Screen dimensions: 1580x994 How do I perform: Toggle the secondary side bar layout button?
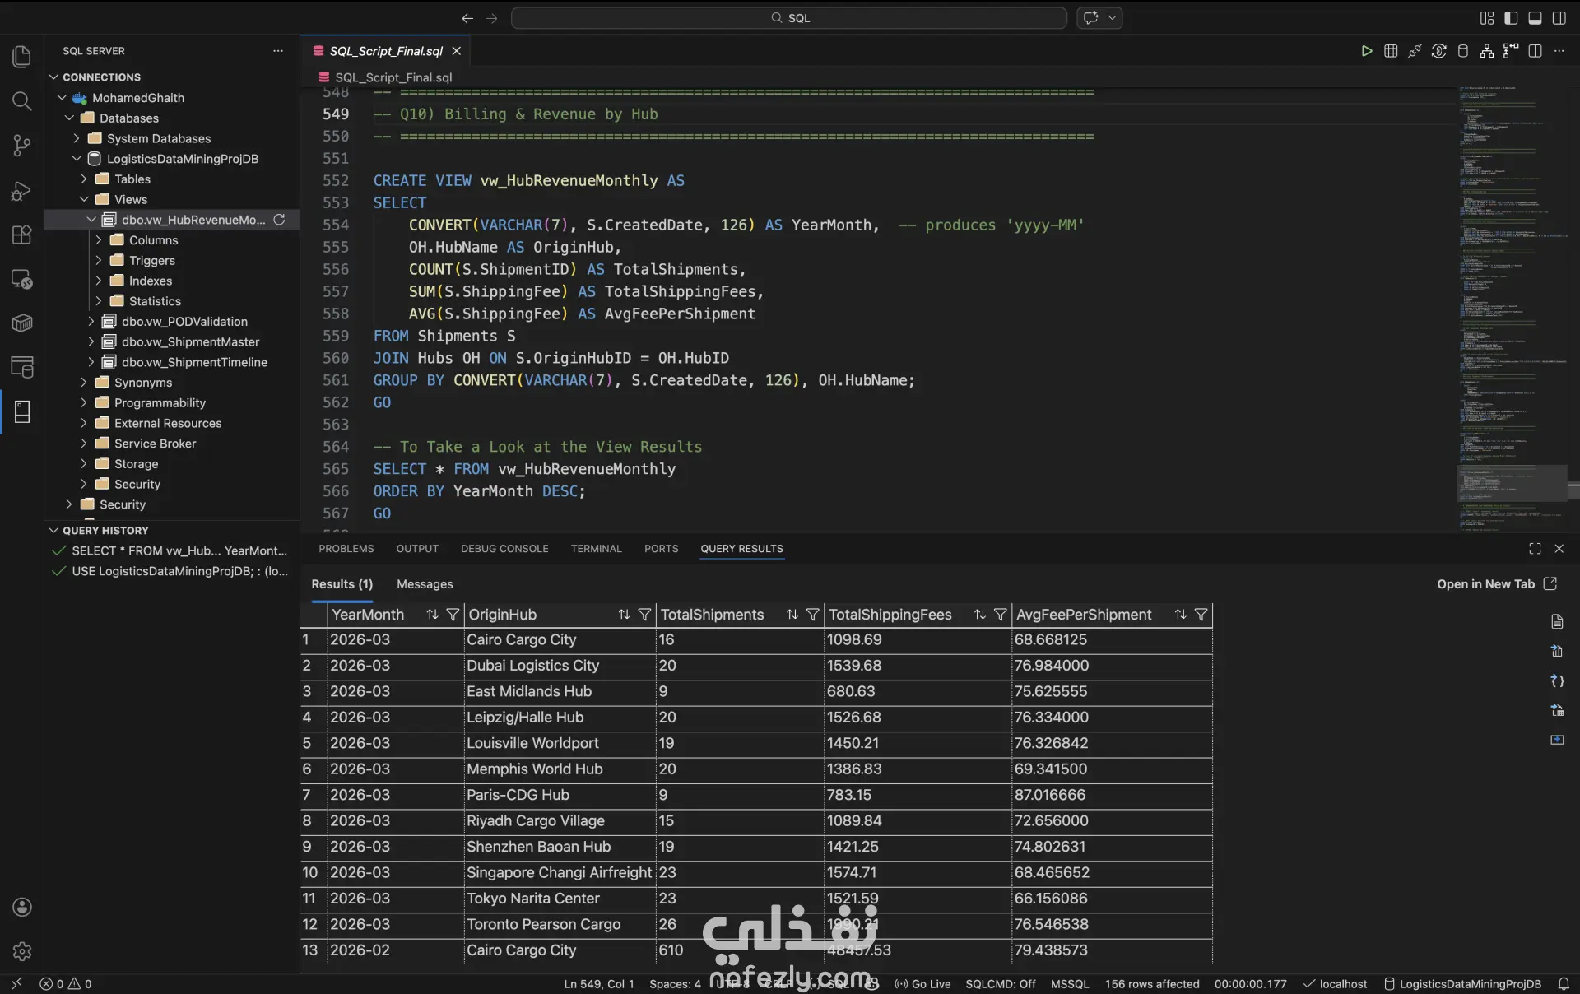tap(1559, 18)
